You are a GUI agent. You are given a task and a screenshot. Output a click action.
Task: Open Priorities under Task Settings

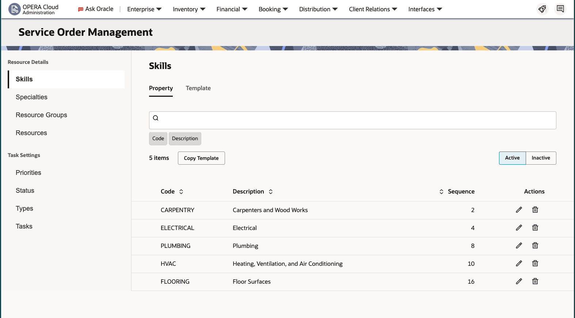tap(66, 173)
